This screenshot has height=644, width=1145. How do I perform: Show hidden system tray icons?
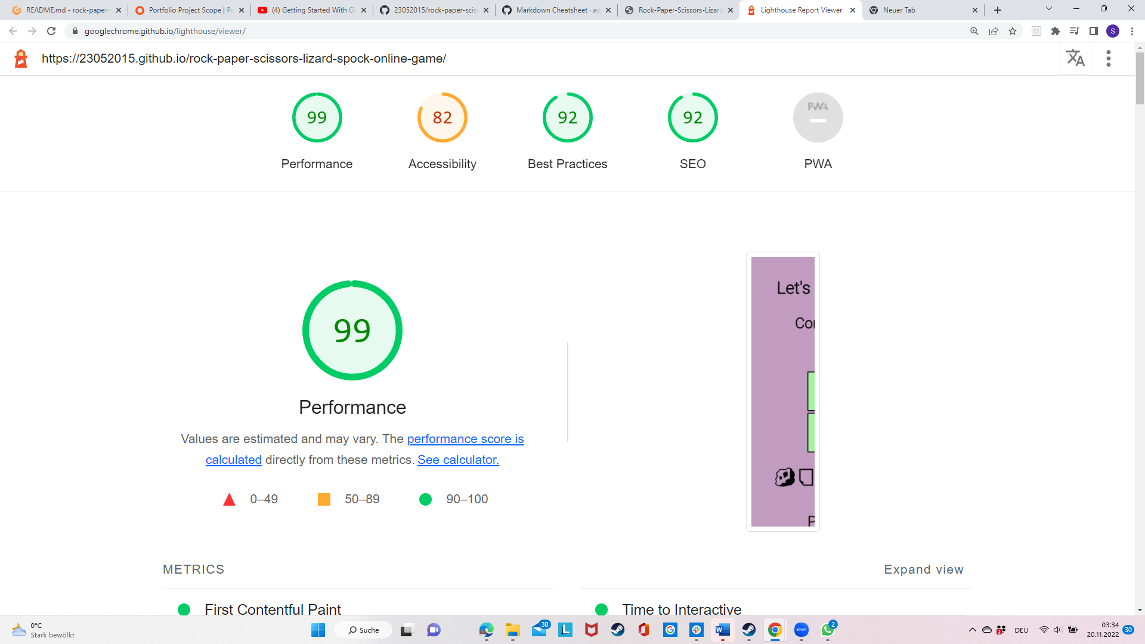pyautogui.click(x=972, y=630)
